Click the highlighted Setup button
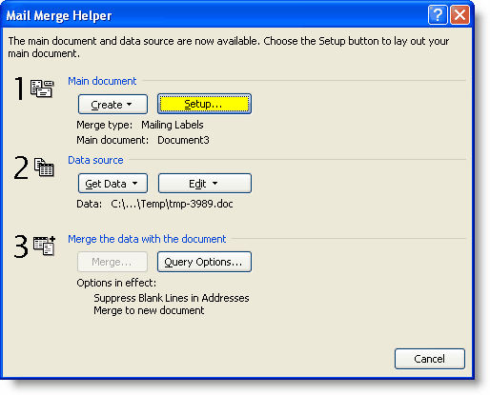This screenshot has width=490, height=395. [x=204, y=104]
